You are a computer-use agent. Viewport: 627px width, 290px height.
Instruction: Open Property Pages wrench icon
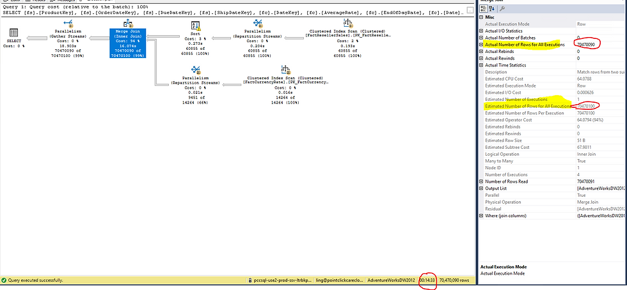pos(502,9)
